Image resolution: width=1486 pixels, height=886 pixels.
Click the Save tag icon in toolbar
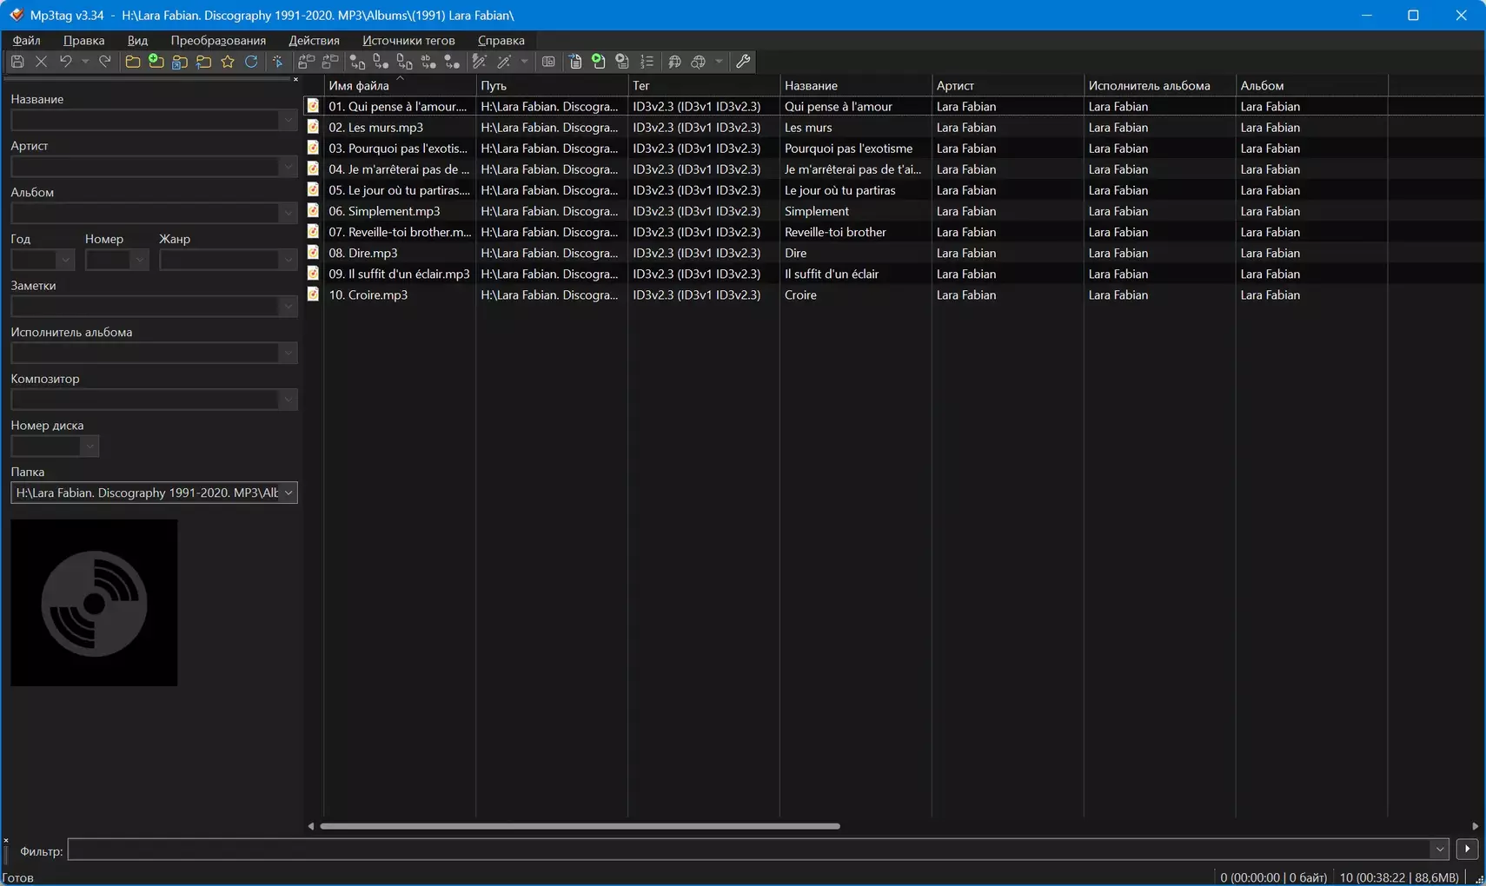pos(17,62)
